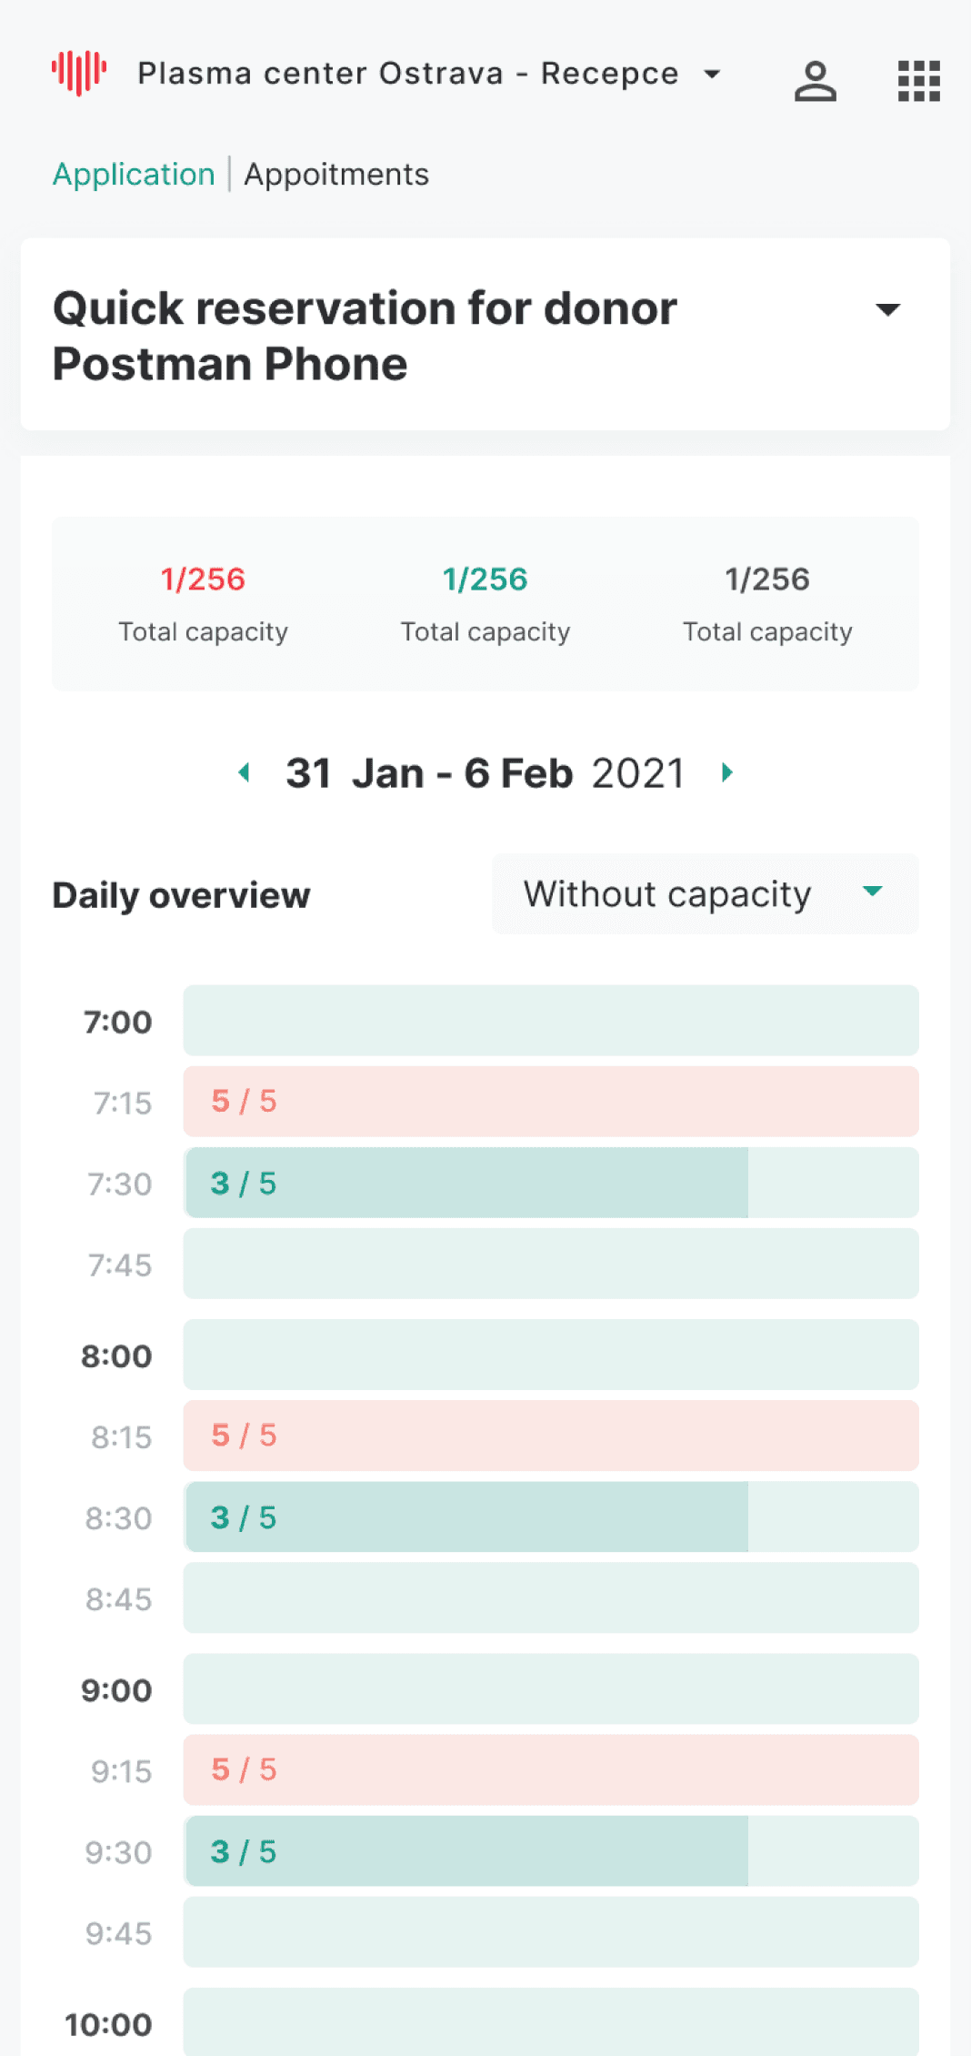Image resolution: width=971 pixels, height=2056 pixels.
Task: Open the Application breadcrumb link
Action: pyautogui.click(x=134, y=174)
